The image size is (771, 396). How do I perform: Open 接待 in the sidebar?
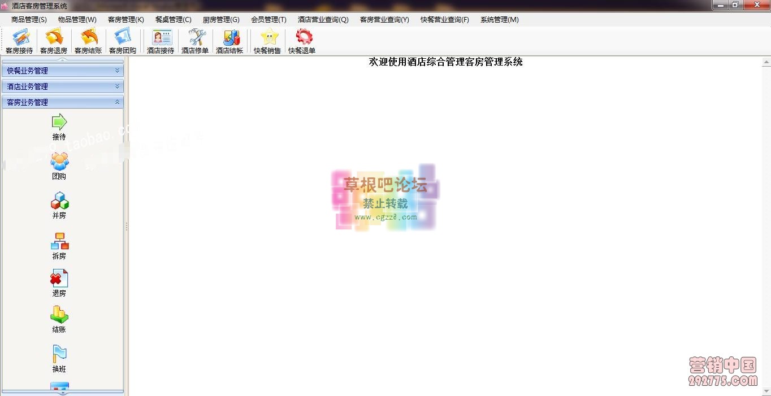tap(59, 127)
